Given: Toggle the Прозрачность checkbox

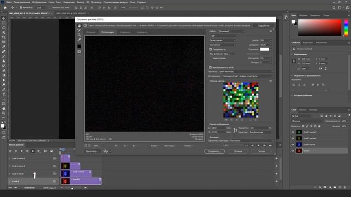Looking at the screenshot, I should tap(211, 49).
